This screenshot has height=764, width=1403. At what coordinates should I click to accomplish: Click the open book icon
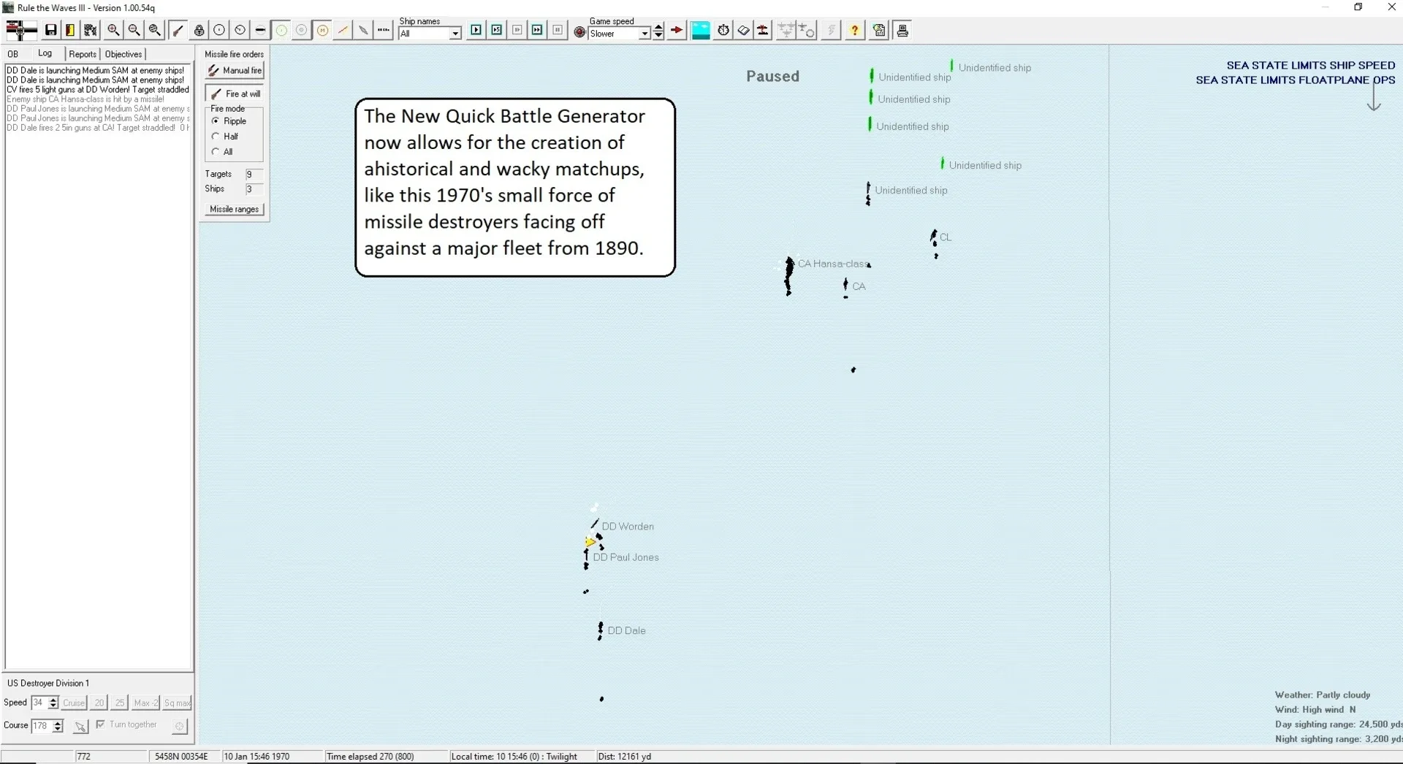[743, 31]
